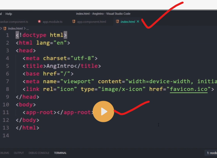Open the Problems panel tab
This screenshot has width=217, height=158.
(4, 153)
